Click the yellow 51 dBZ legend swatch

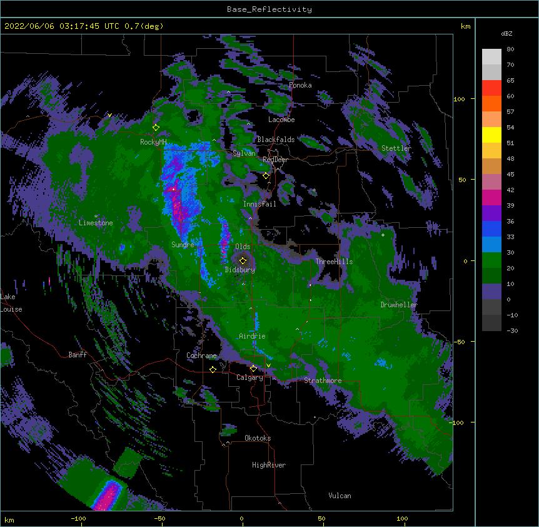point(491,135)
